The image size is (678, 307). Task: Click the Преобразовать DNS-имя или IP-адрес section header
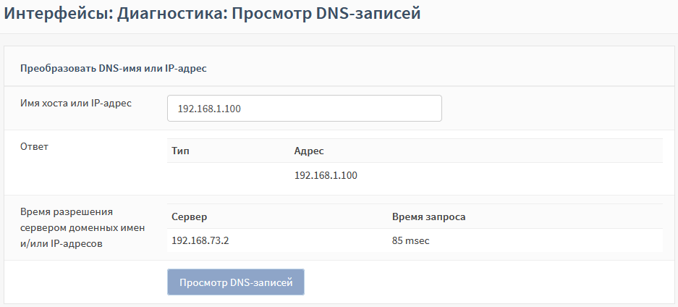point(114,69)
